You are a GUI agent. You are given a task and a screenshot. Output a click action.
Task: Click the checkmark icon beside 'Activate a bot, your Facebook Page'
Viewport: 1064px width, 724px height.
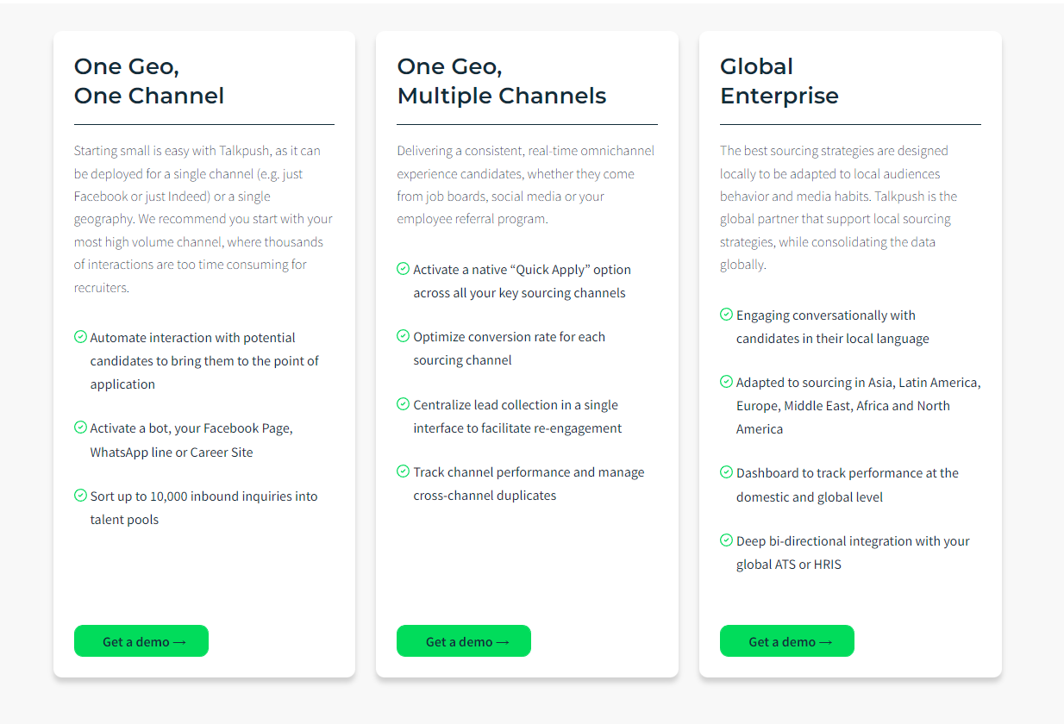pos(79,428)
